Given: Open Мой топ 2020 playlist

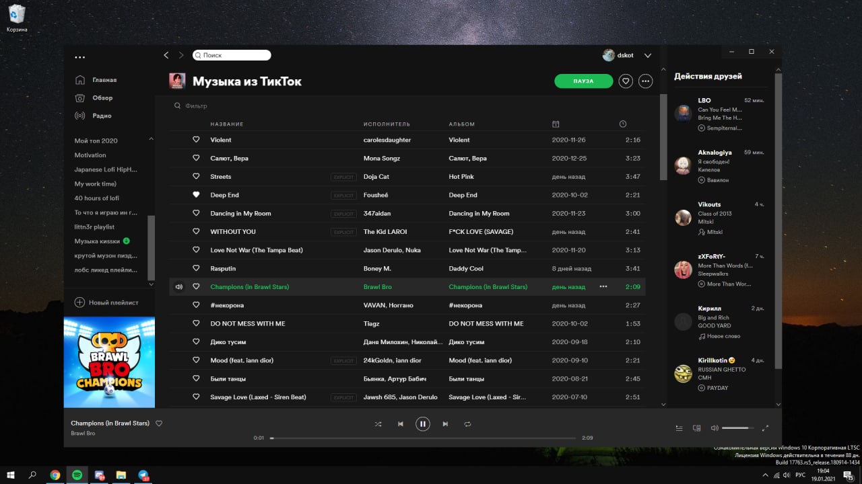Looking at the screenshot, I should (96, 140).
